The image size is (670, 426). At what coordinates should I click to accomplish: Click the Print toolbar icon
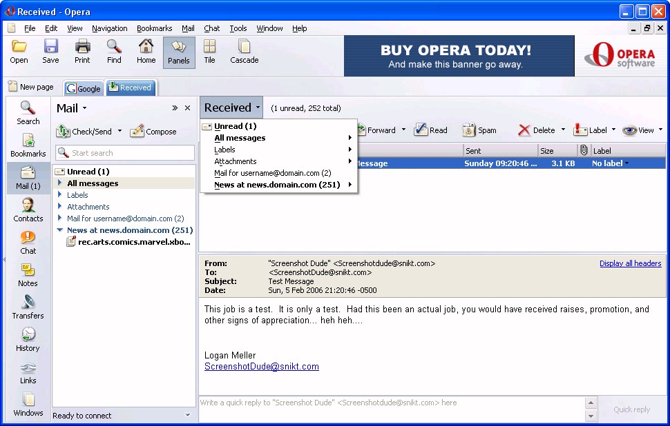click(82, 52)
